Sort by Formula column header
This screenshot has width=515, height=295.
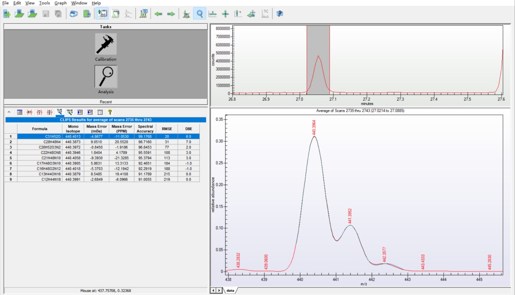tap(40, 129)
